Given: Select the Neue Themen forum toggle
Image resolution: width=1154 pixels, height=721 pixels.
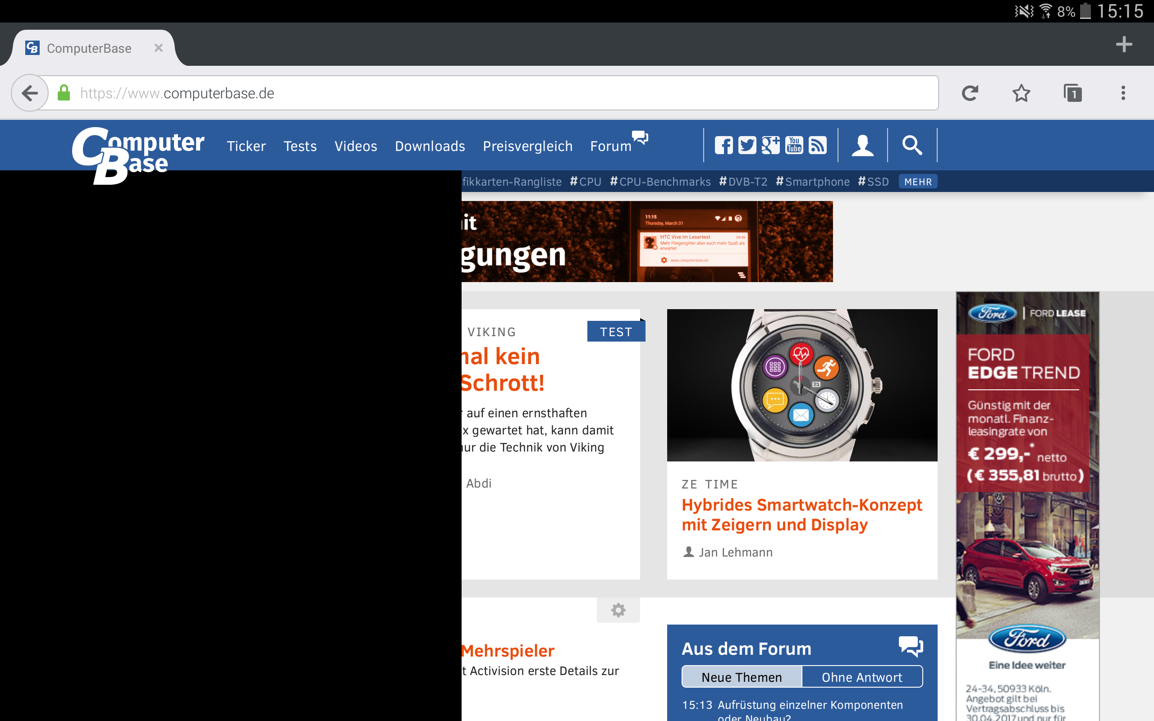Looking at the screenshot, I should pos(742,677).
